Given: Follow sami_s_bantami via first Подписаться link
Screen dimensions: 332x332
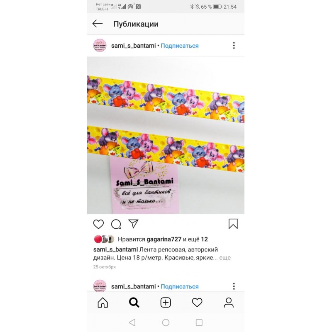Looking at the screenshot, I should tap(180, 46).
